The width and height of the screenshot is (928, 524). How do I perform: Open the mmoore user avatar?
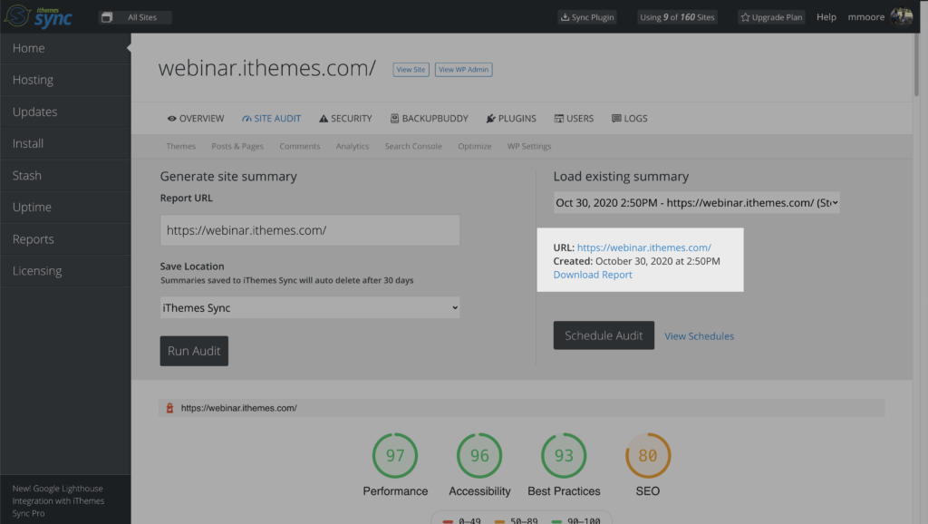(902, 16)
